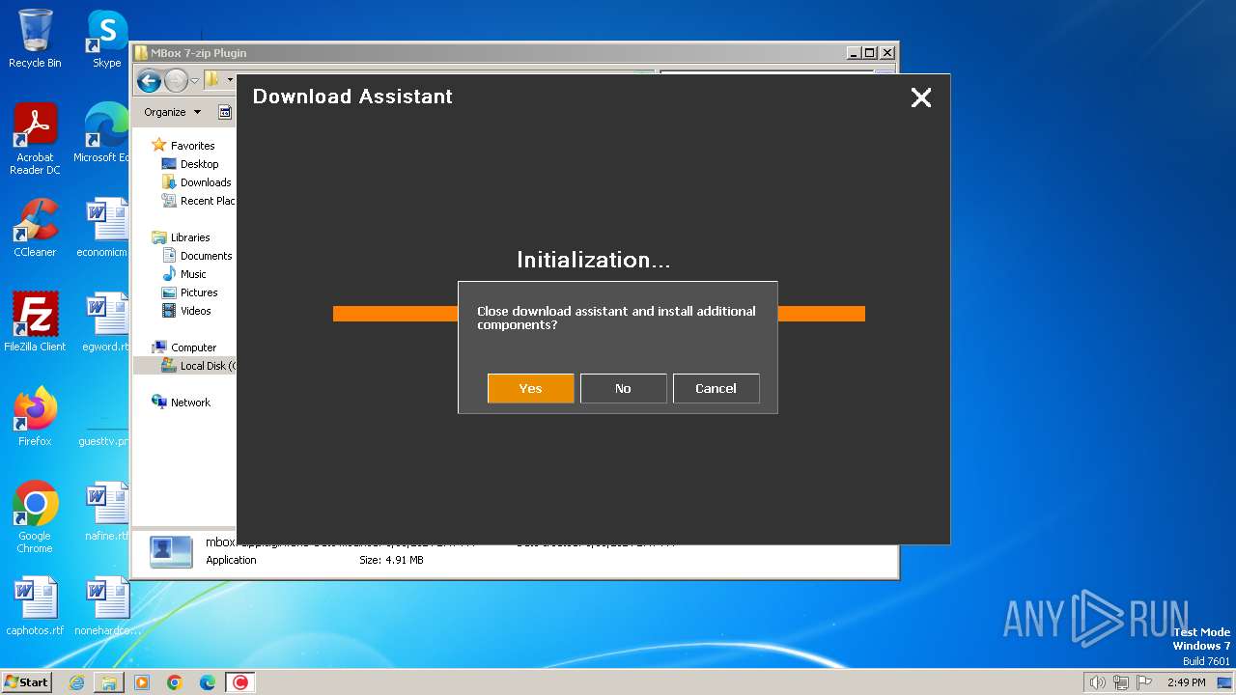Open Edge from the taskbar
The height and width of the screenshot is (695, 1236).
click(208, 682)
